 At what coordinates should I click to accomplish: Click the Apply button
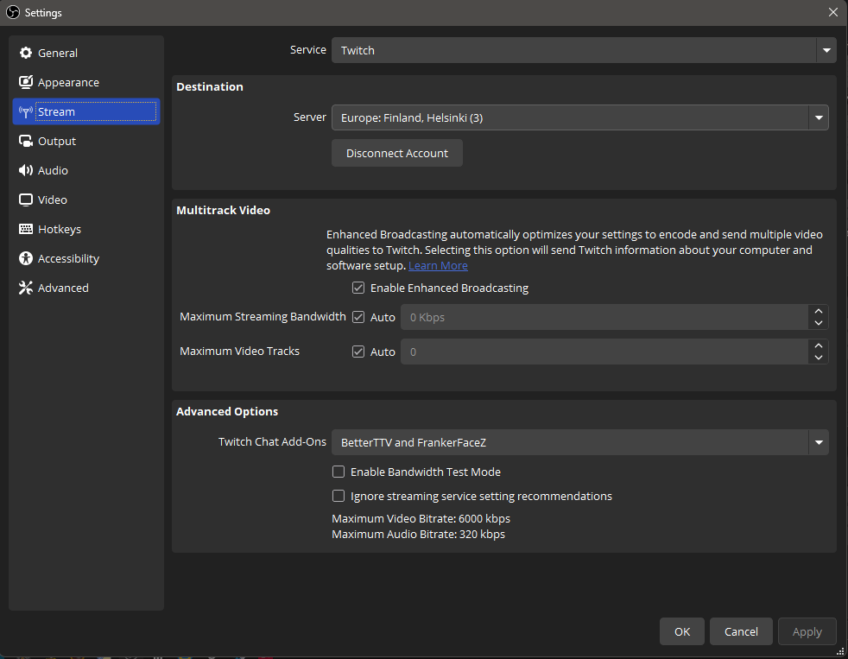tap(807, 631)
